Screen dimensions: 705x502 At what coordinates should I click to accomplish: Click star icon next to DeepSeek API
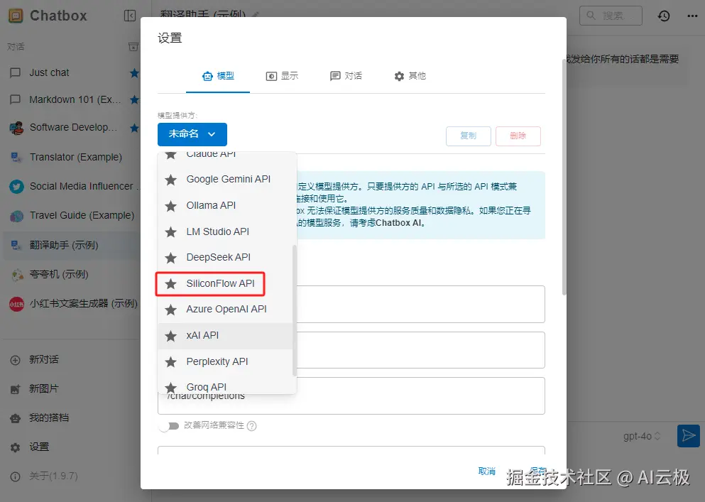[x=171, y=258]
